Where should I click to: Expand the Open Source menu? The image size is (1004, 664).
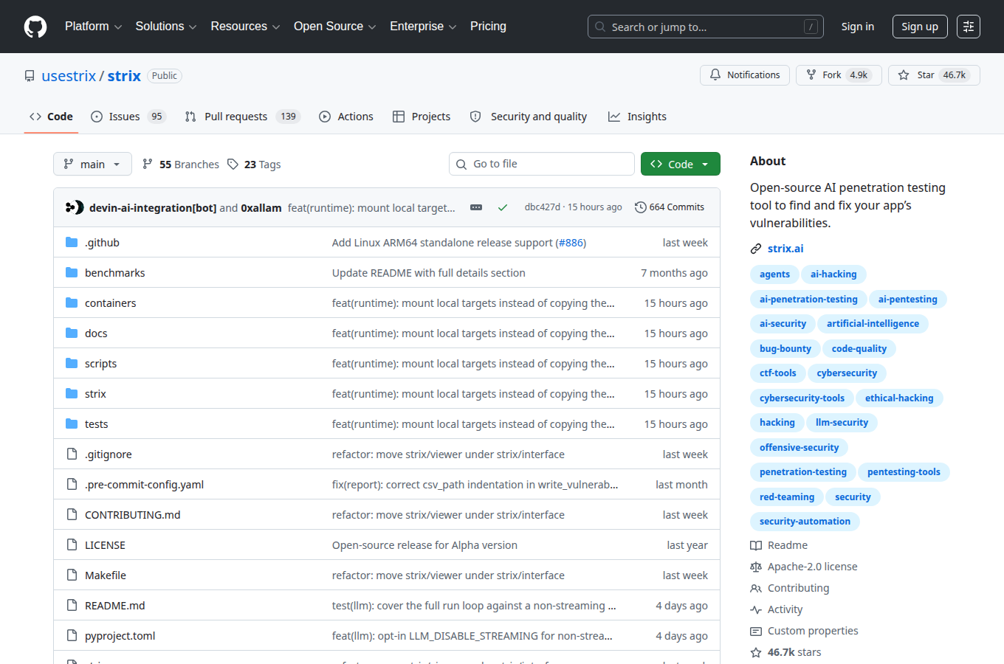(x=335, y=27)
